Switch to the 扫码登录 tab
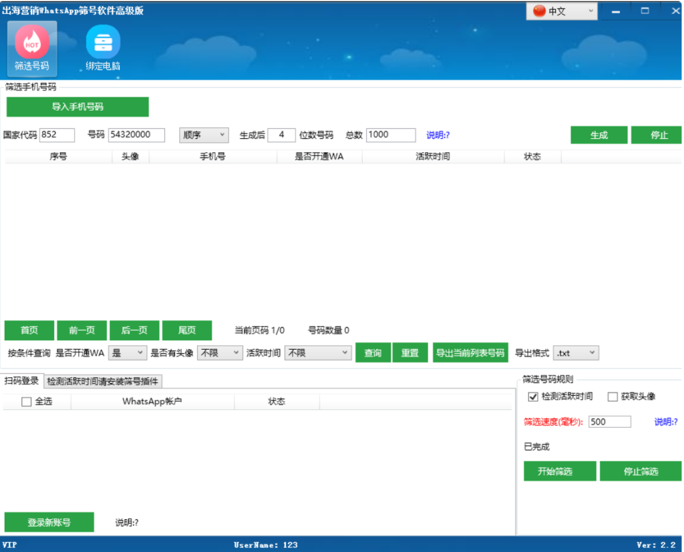Screen dimensions: 684x552 click(x=21, y=381)
